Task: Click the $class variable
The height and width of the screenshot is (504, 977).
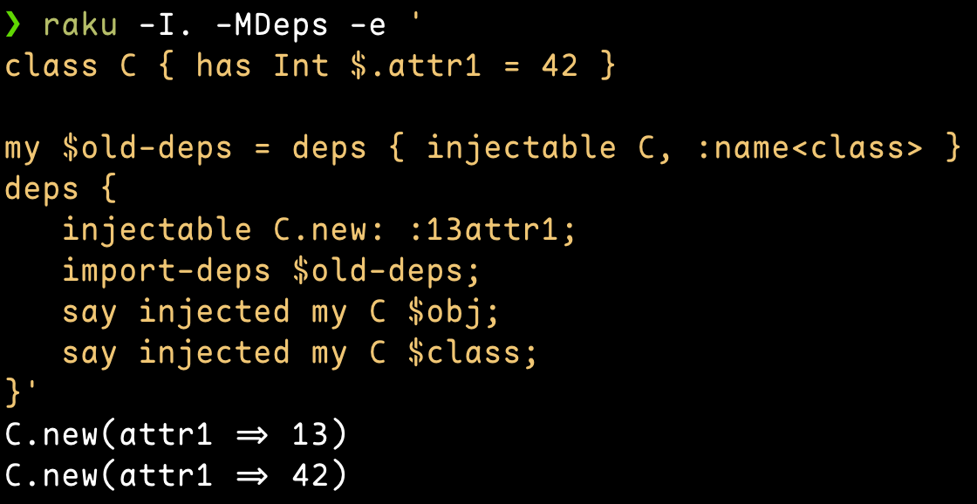Action: pos(466,353)
